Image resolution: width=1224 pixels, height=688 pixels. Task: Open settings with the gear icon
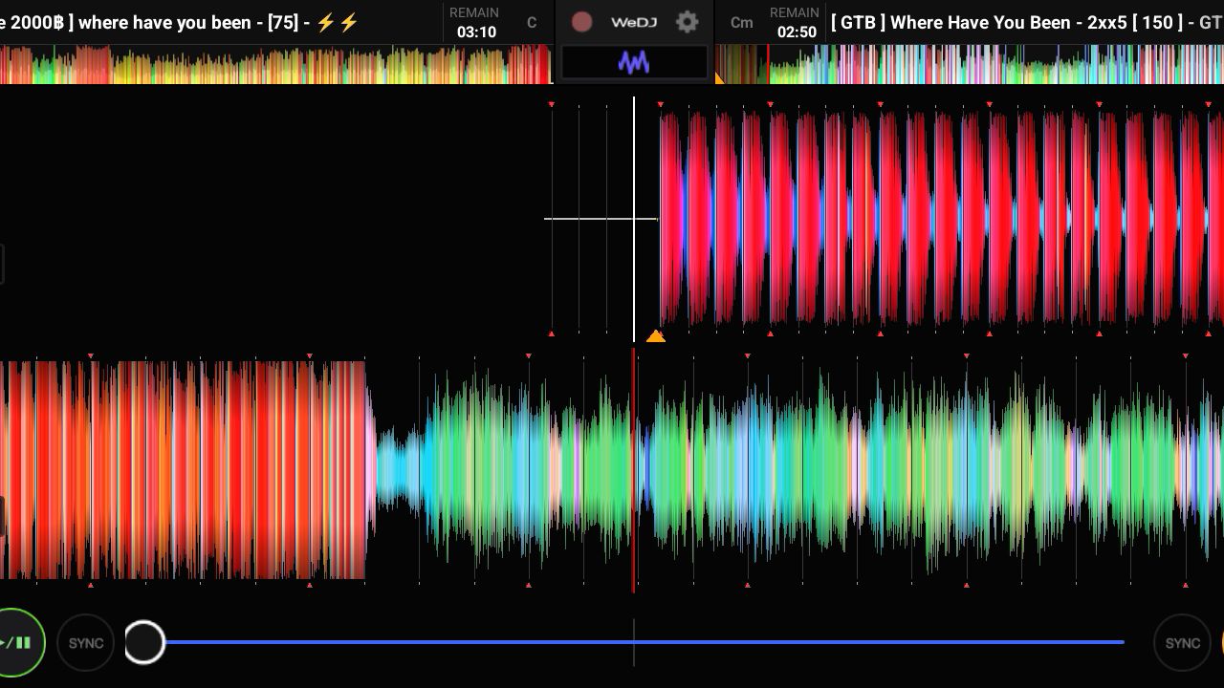[x=687, y=22]
